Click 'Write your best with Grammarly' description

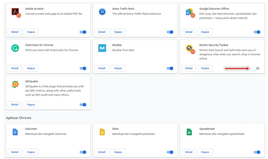[x=52, y=50]
